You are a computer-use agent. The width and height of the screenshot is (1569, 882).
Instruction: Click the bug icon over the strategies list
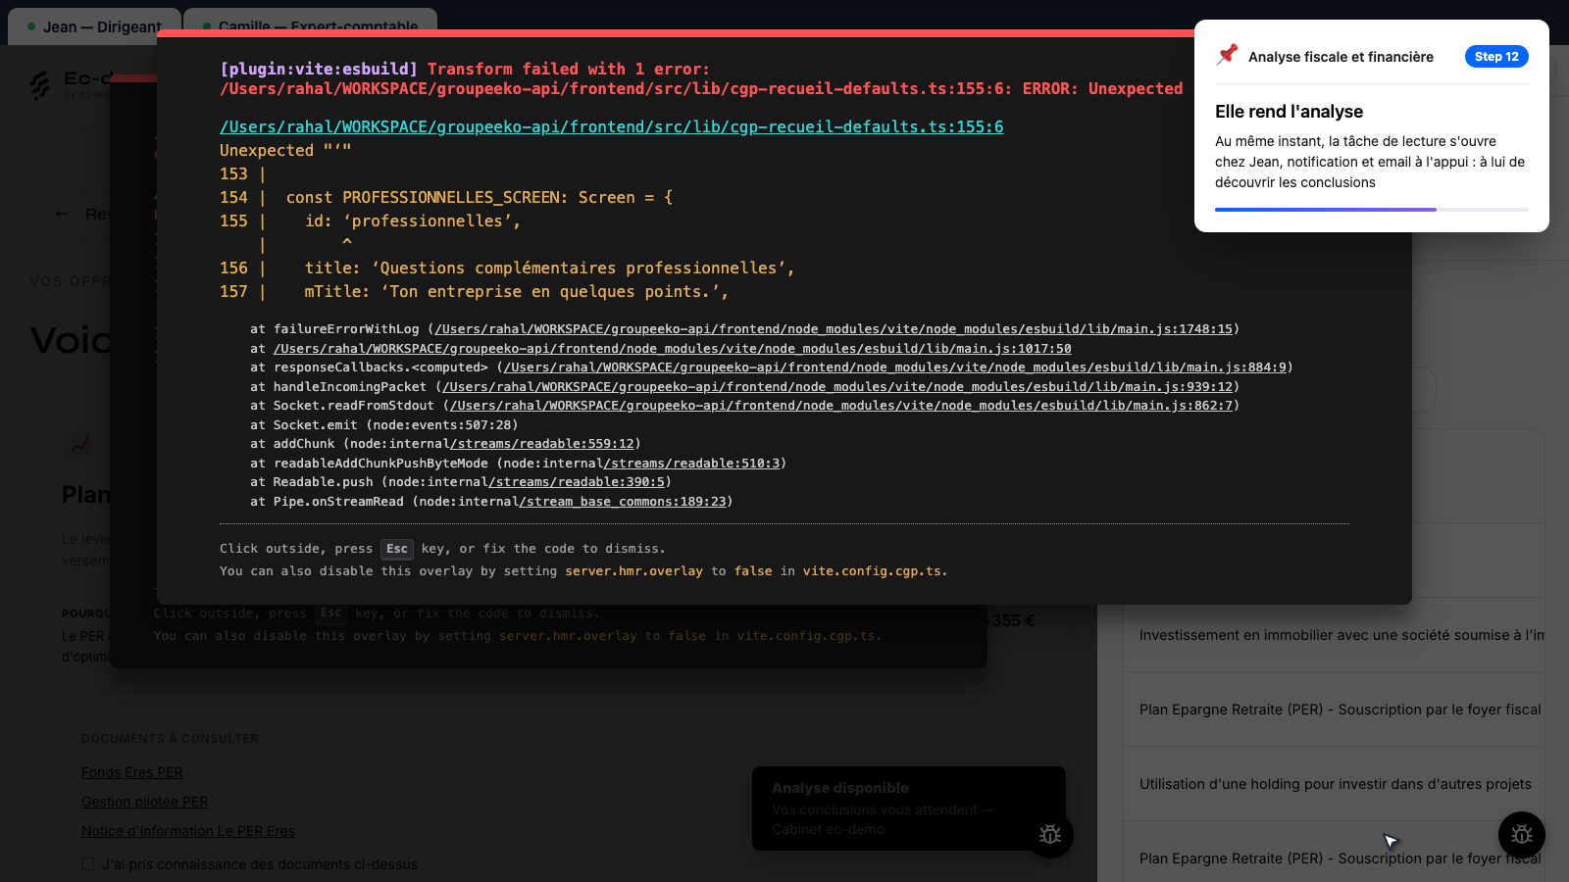click(1522, 835)
